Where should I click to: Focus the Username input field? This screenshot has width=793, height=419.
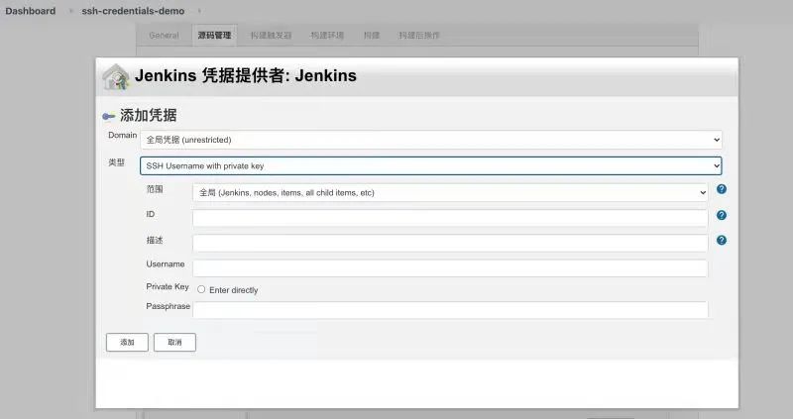450,268
